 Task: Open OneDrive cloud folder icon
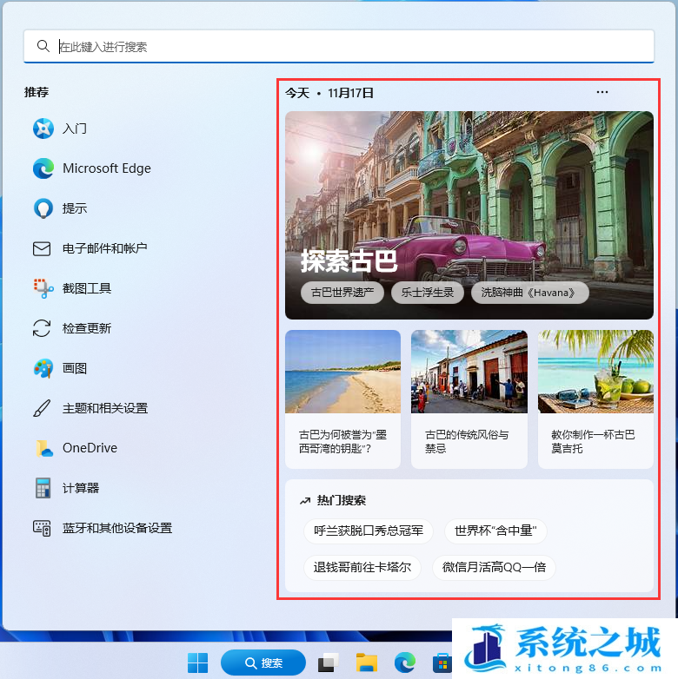[x=43, y=448]
